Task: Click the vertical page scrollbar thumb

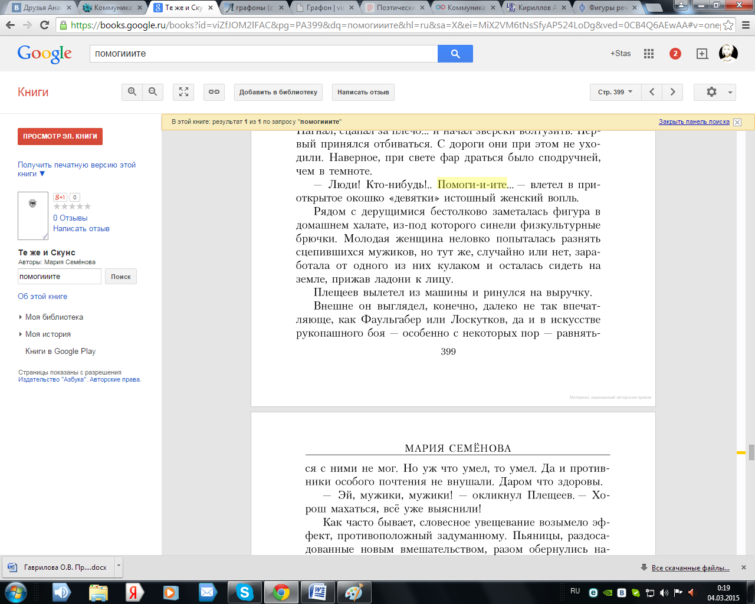Action: [x=751, y=452]
